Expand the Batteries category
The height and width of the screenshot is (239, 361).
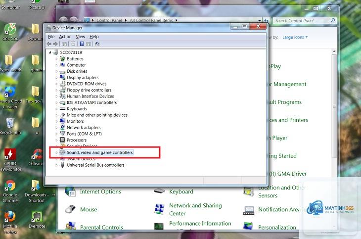(x=56, y=59)
